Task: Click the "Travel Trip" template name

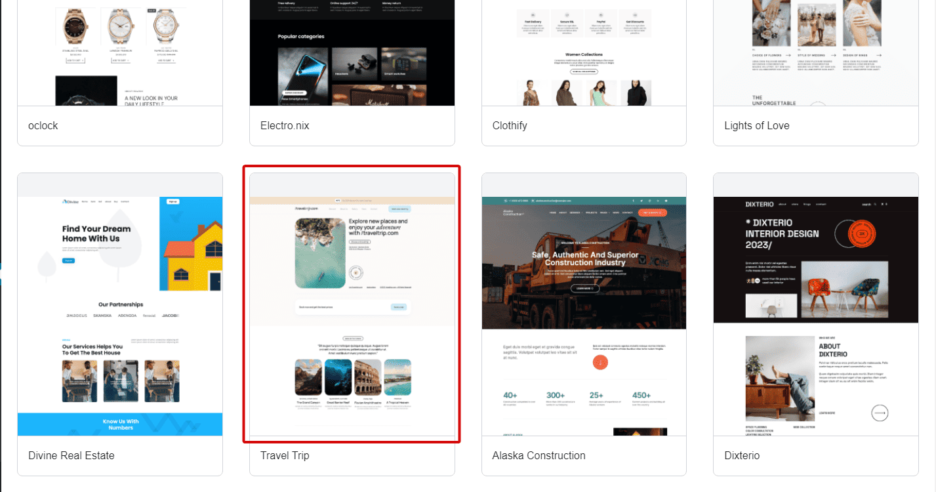Action: pos(285,455)
